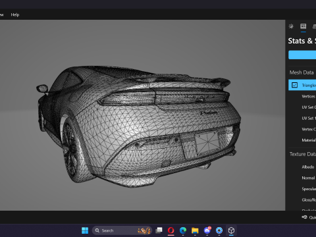Open Microsoft Edge from the taskbar

point(183,230)
